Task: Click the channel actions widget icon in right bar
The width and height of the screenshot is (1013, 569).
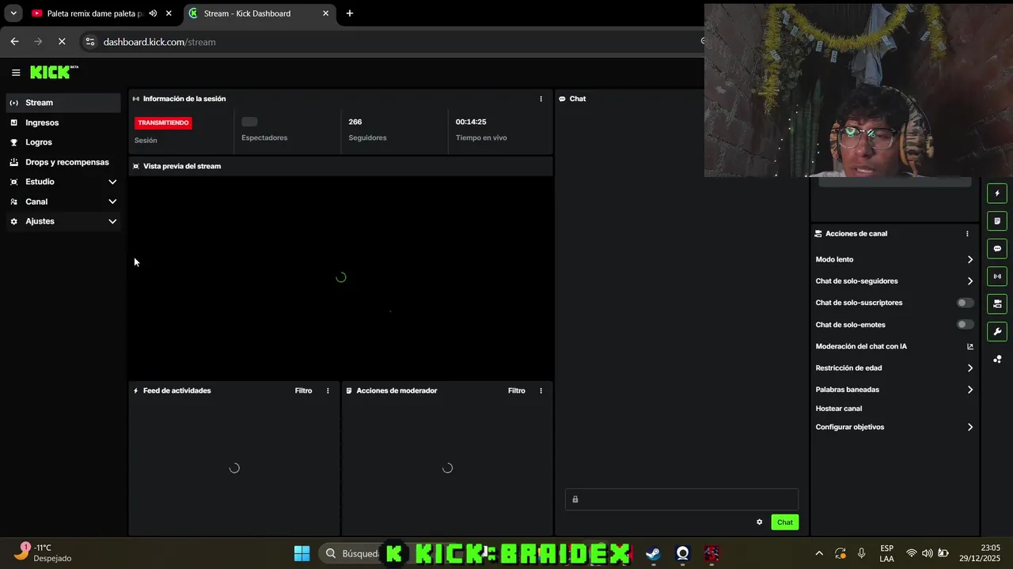Action: pos(997,303)
